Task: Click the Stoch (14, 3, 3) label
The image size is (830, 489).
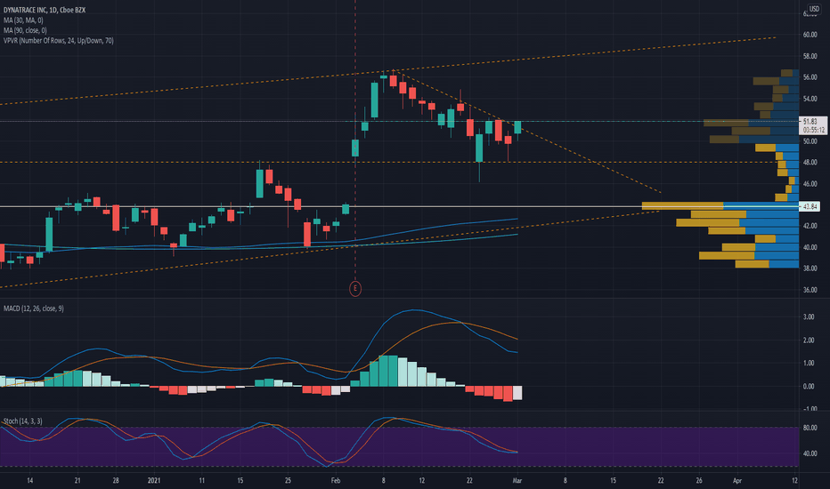Action: (23, 421)
